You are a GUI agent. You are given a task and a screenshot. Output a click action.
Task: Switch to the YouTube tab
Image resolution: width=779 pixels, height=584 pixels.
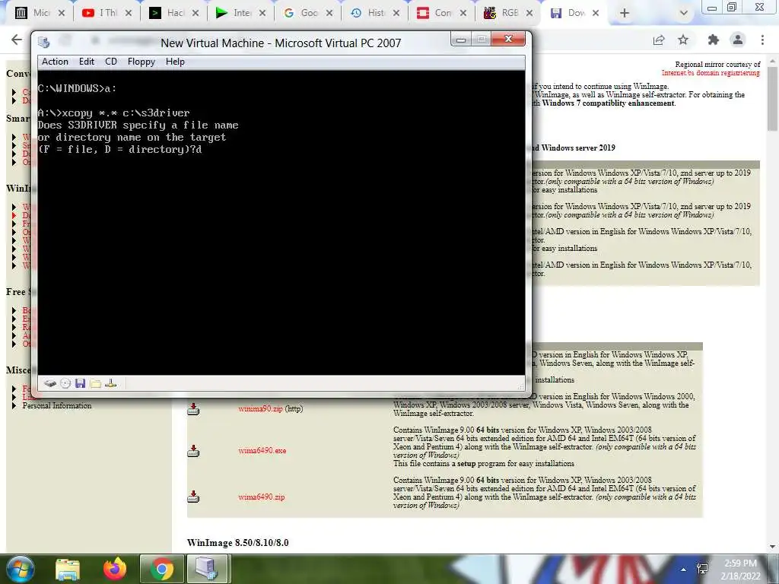coord(107,13)
